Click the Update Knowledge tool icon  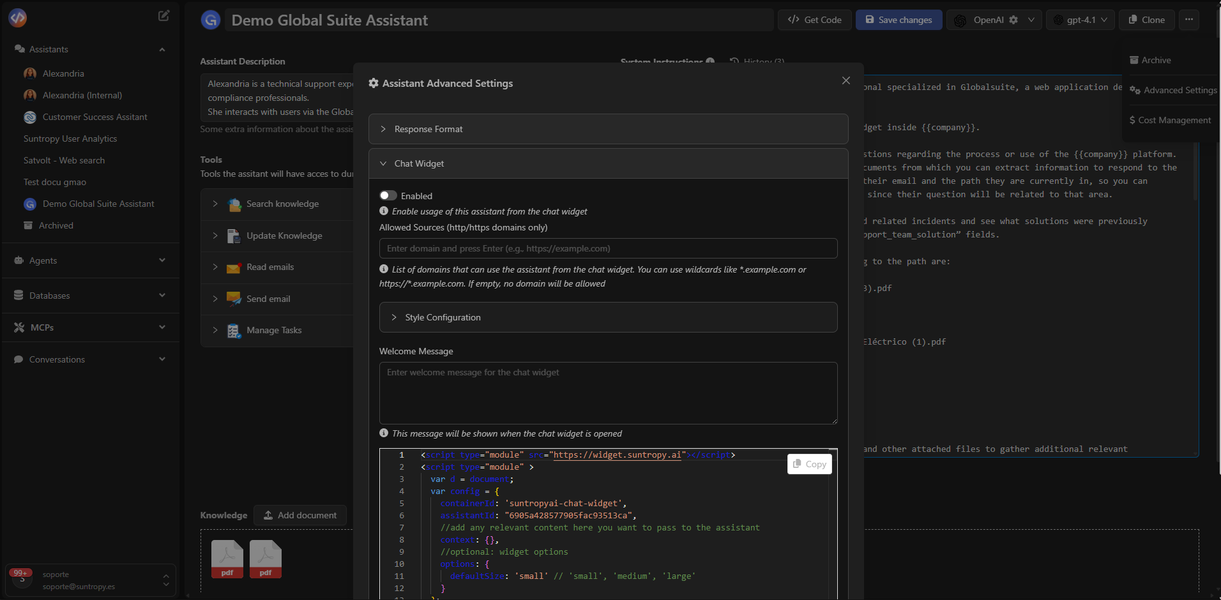coord(235,236)
